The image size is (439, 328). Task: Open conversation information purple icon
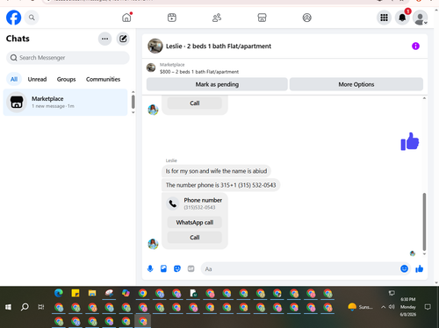pos(415,46)
